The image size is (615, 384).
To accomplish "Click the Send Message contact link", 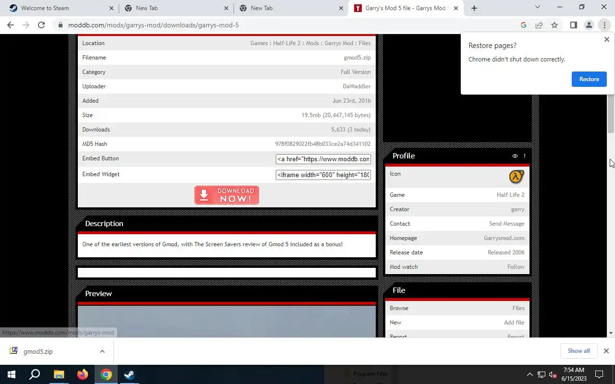I will point(506,224).
